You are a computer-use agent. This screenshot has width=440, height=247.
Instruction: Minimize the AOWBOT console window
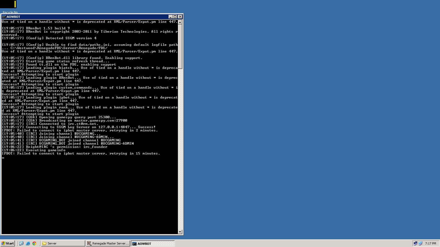pyautogui.click(x=170, y=17)
